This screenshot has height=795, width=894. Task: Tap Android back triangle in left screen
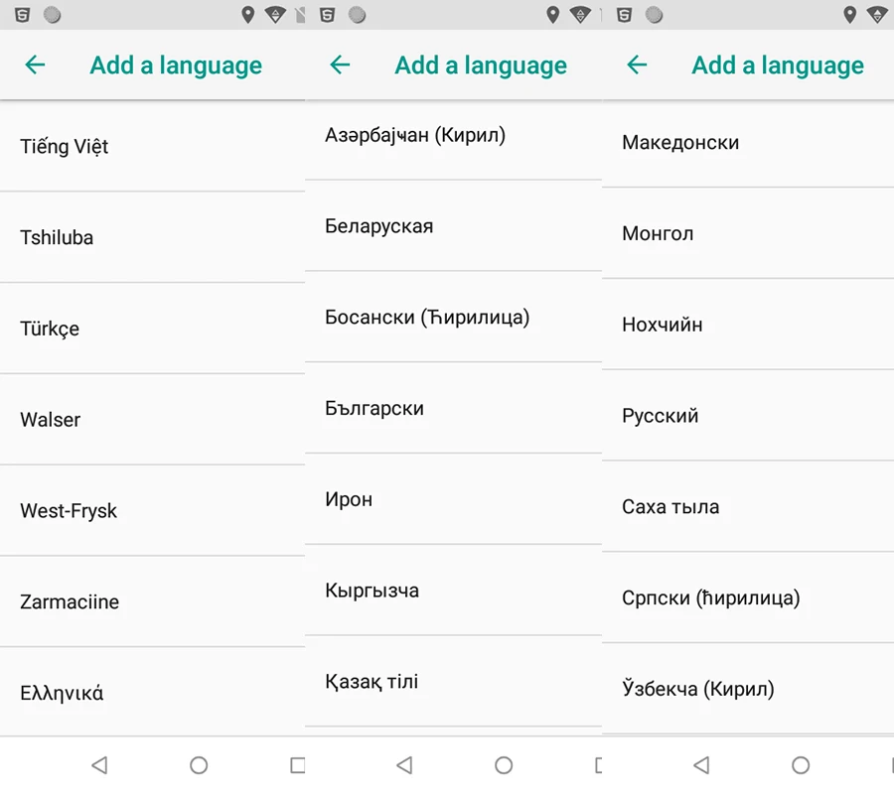click(99, 765)
